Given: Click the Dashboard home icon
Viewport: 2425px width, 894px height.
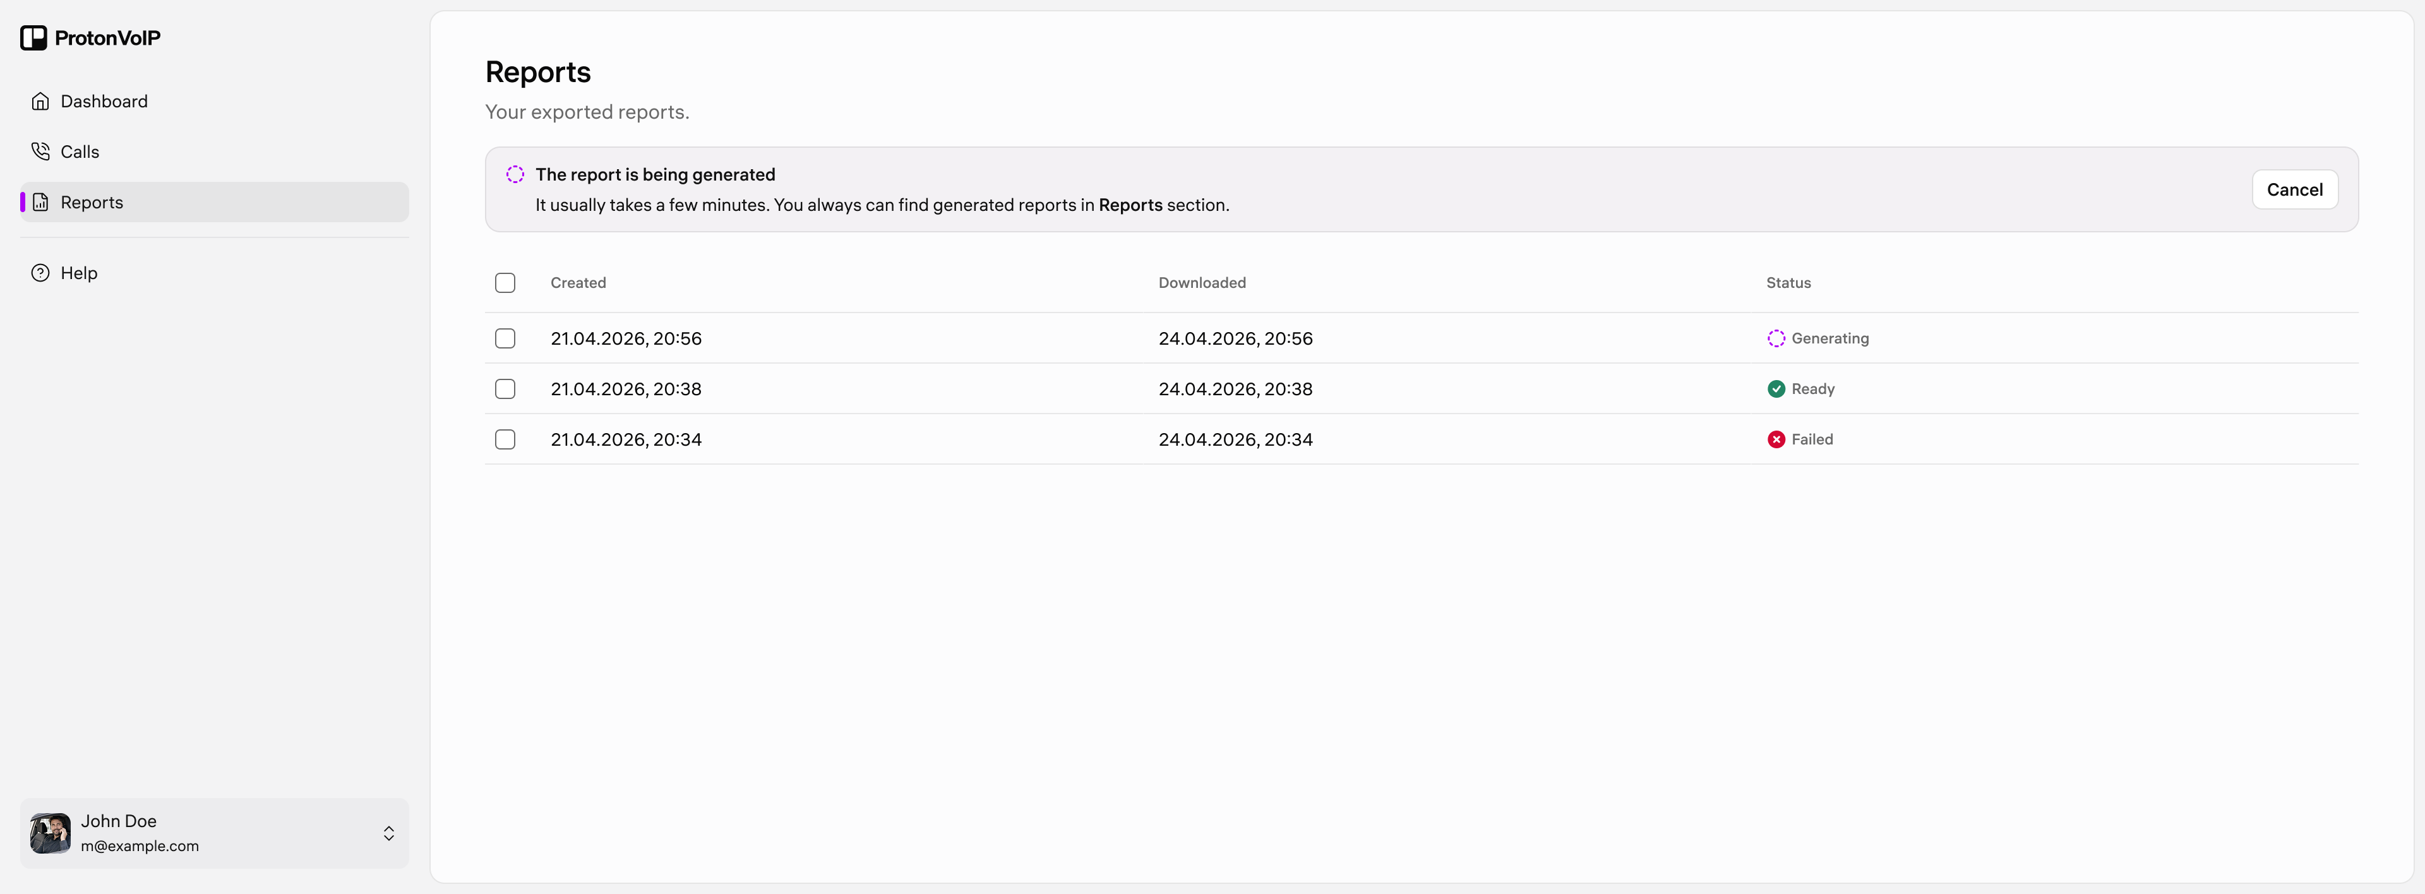Looking at the screenshot, I should point(40,102).
